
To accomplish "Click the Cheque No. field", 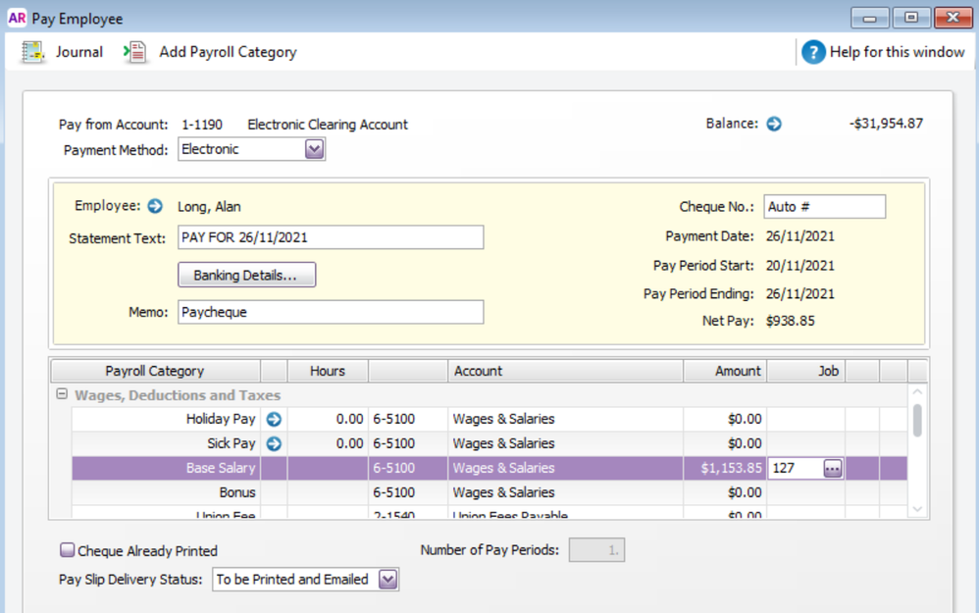I will [x=824, y=207].
